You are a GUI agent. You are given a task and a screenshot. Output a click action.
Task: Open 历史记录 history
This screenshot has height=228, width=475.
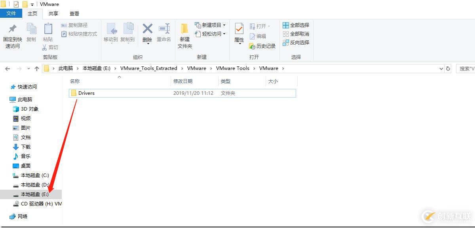click(x=262, y=46)
